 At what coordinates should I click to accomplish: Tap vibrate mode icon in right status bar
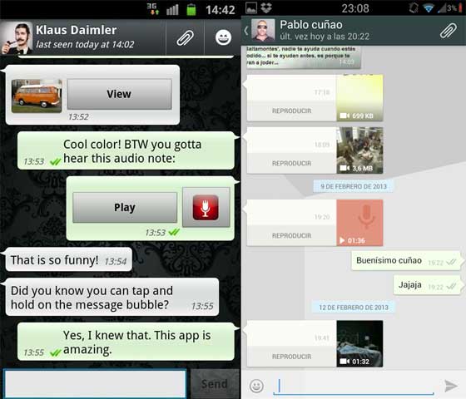(x=414, y=8)
